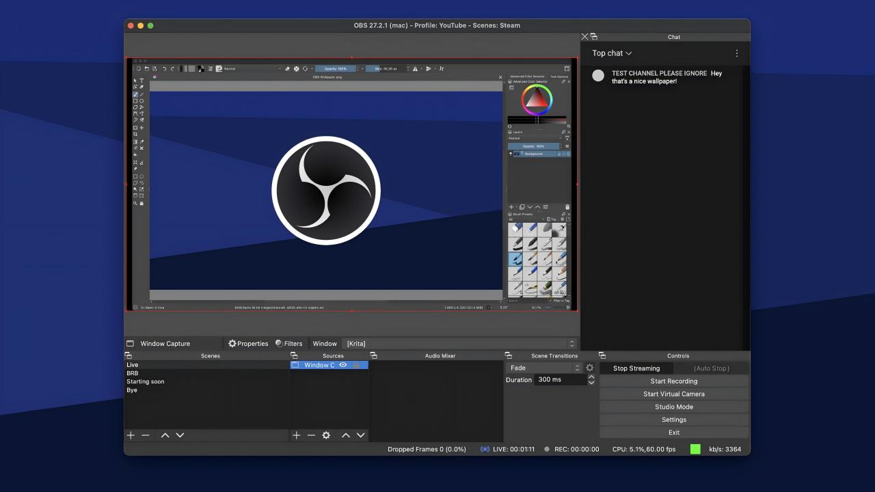This screenshot has height=492, width=875.
Task: Open the chat more-options menu
Action: pos(736,53)
